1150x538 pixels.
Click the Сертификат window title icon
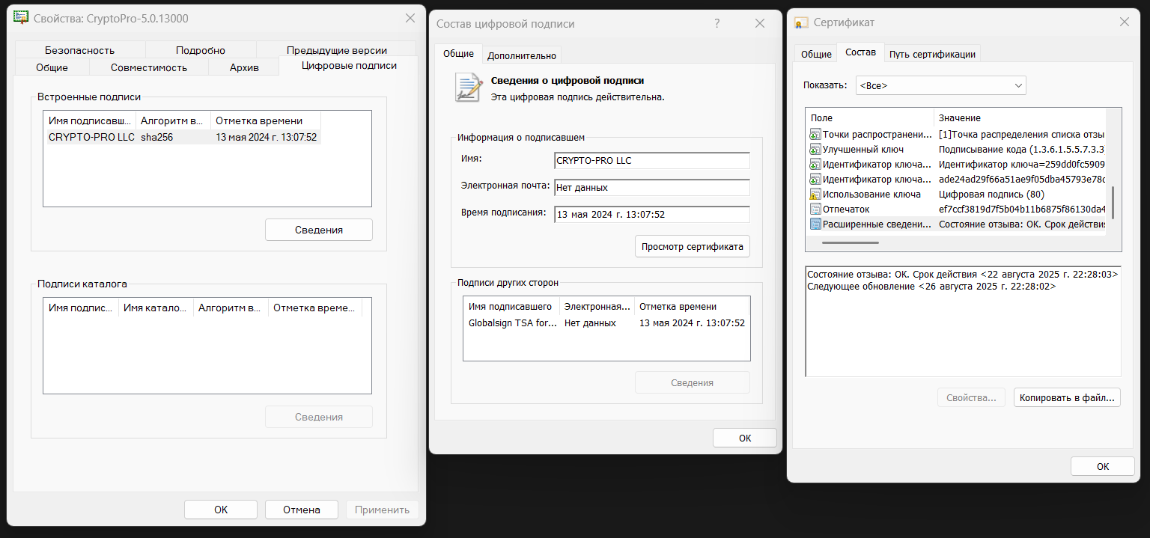pyautogui.click(x=801, y=22)
